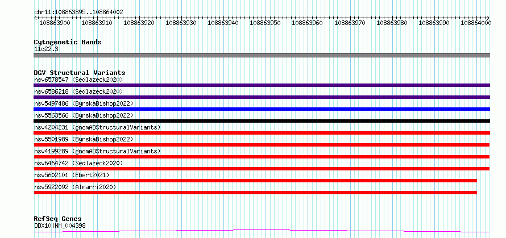Select the purple bar under nsv6578547
Image resolution: width=506 pixels, height=238 pixels.
pyautogui.click(x=262, y=85)
